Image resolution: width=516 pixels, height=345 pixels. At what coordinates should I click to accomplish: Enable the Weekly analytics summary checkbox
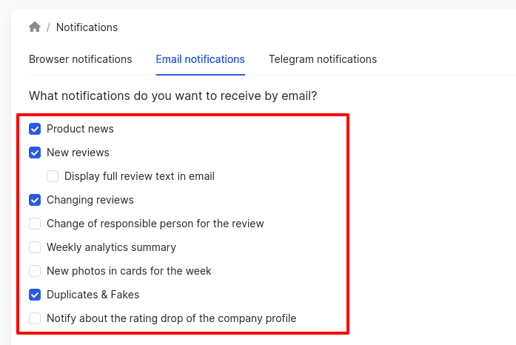35,247
